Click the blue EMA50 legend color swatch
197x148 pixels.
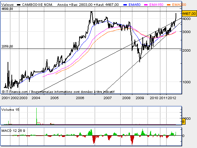tap(125, 5)
